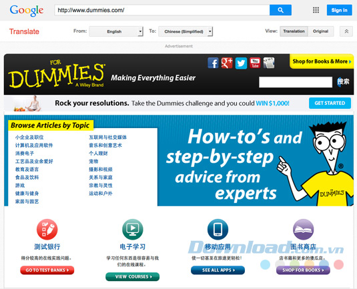Open the Google apps grid
Screen dimensions: 357x289
click(x=316, y=10)
